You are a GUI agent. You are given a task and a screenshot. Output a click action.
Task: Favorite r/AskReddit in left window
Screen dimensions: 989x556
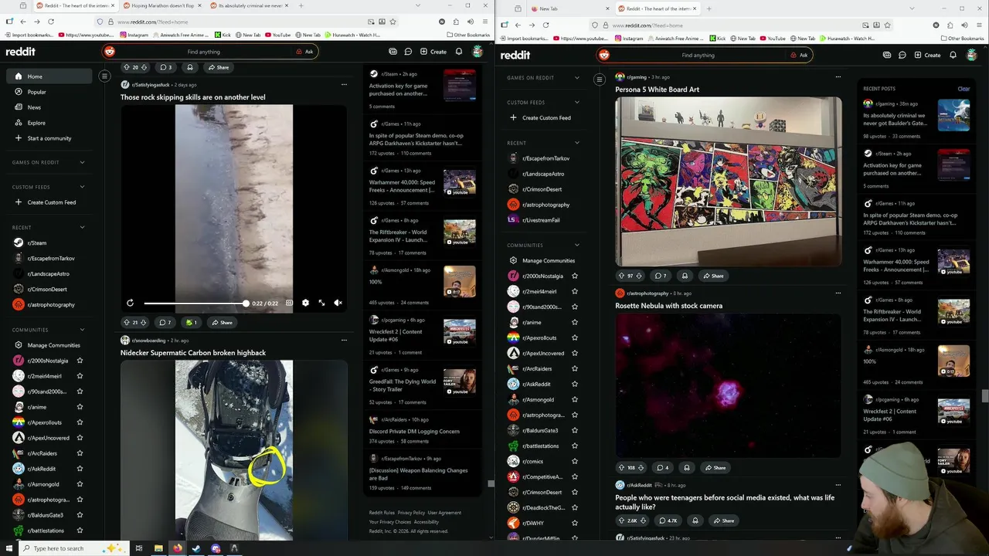(x=80, y=469)
